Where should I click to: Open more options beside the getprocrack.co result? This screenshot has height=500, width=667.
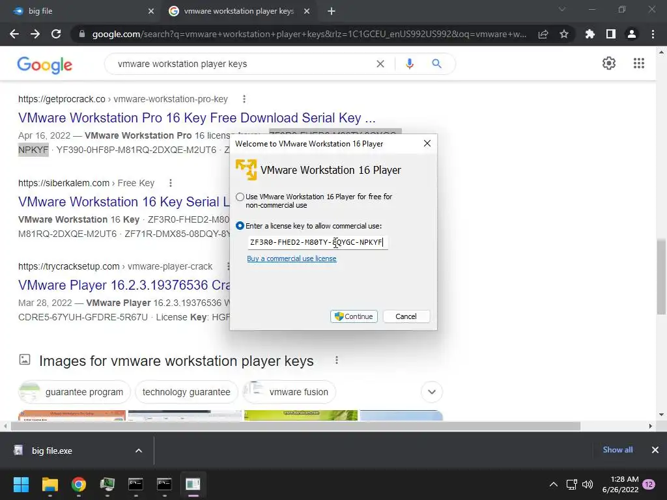click(244, 99)
